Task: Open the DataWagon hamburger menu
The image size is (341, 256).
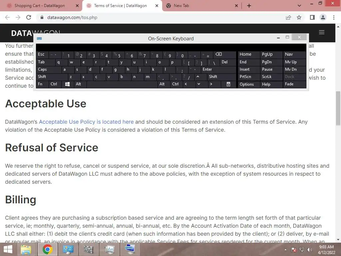Action: 322,32
